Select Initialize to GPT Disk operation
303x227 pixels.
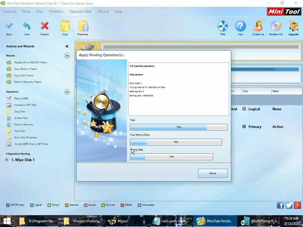(25, 105)
